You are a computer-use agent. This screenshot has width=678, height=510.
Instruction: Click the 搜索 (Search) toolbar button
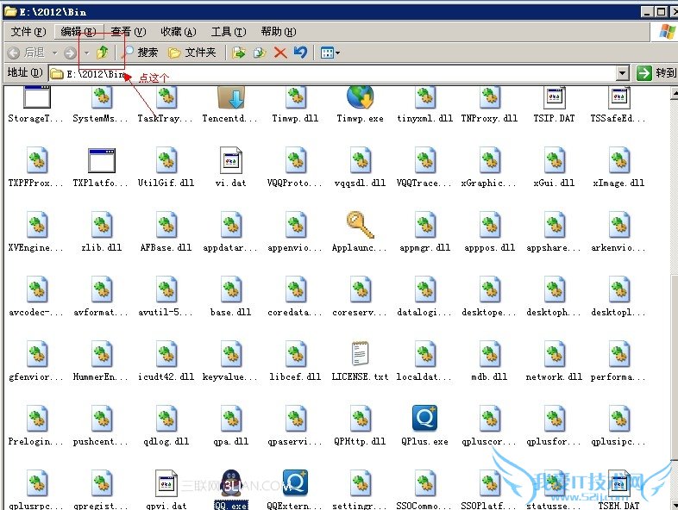coord(140,53)
